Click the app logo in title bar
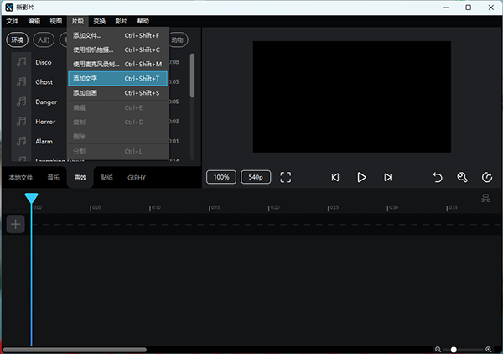Image resolution: width=503 pixels, height=354 pixels. click(x=9, y=7)
